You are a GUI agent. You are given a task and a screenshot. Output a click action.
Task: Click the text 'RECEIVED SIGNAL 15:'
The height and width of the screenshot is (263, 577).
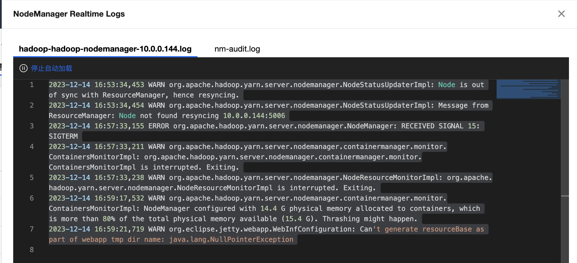point(440,126)
